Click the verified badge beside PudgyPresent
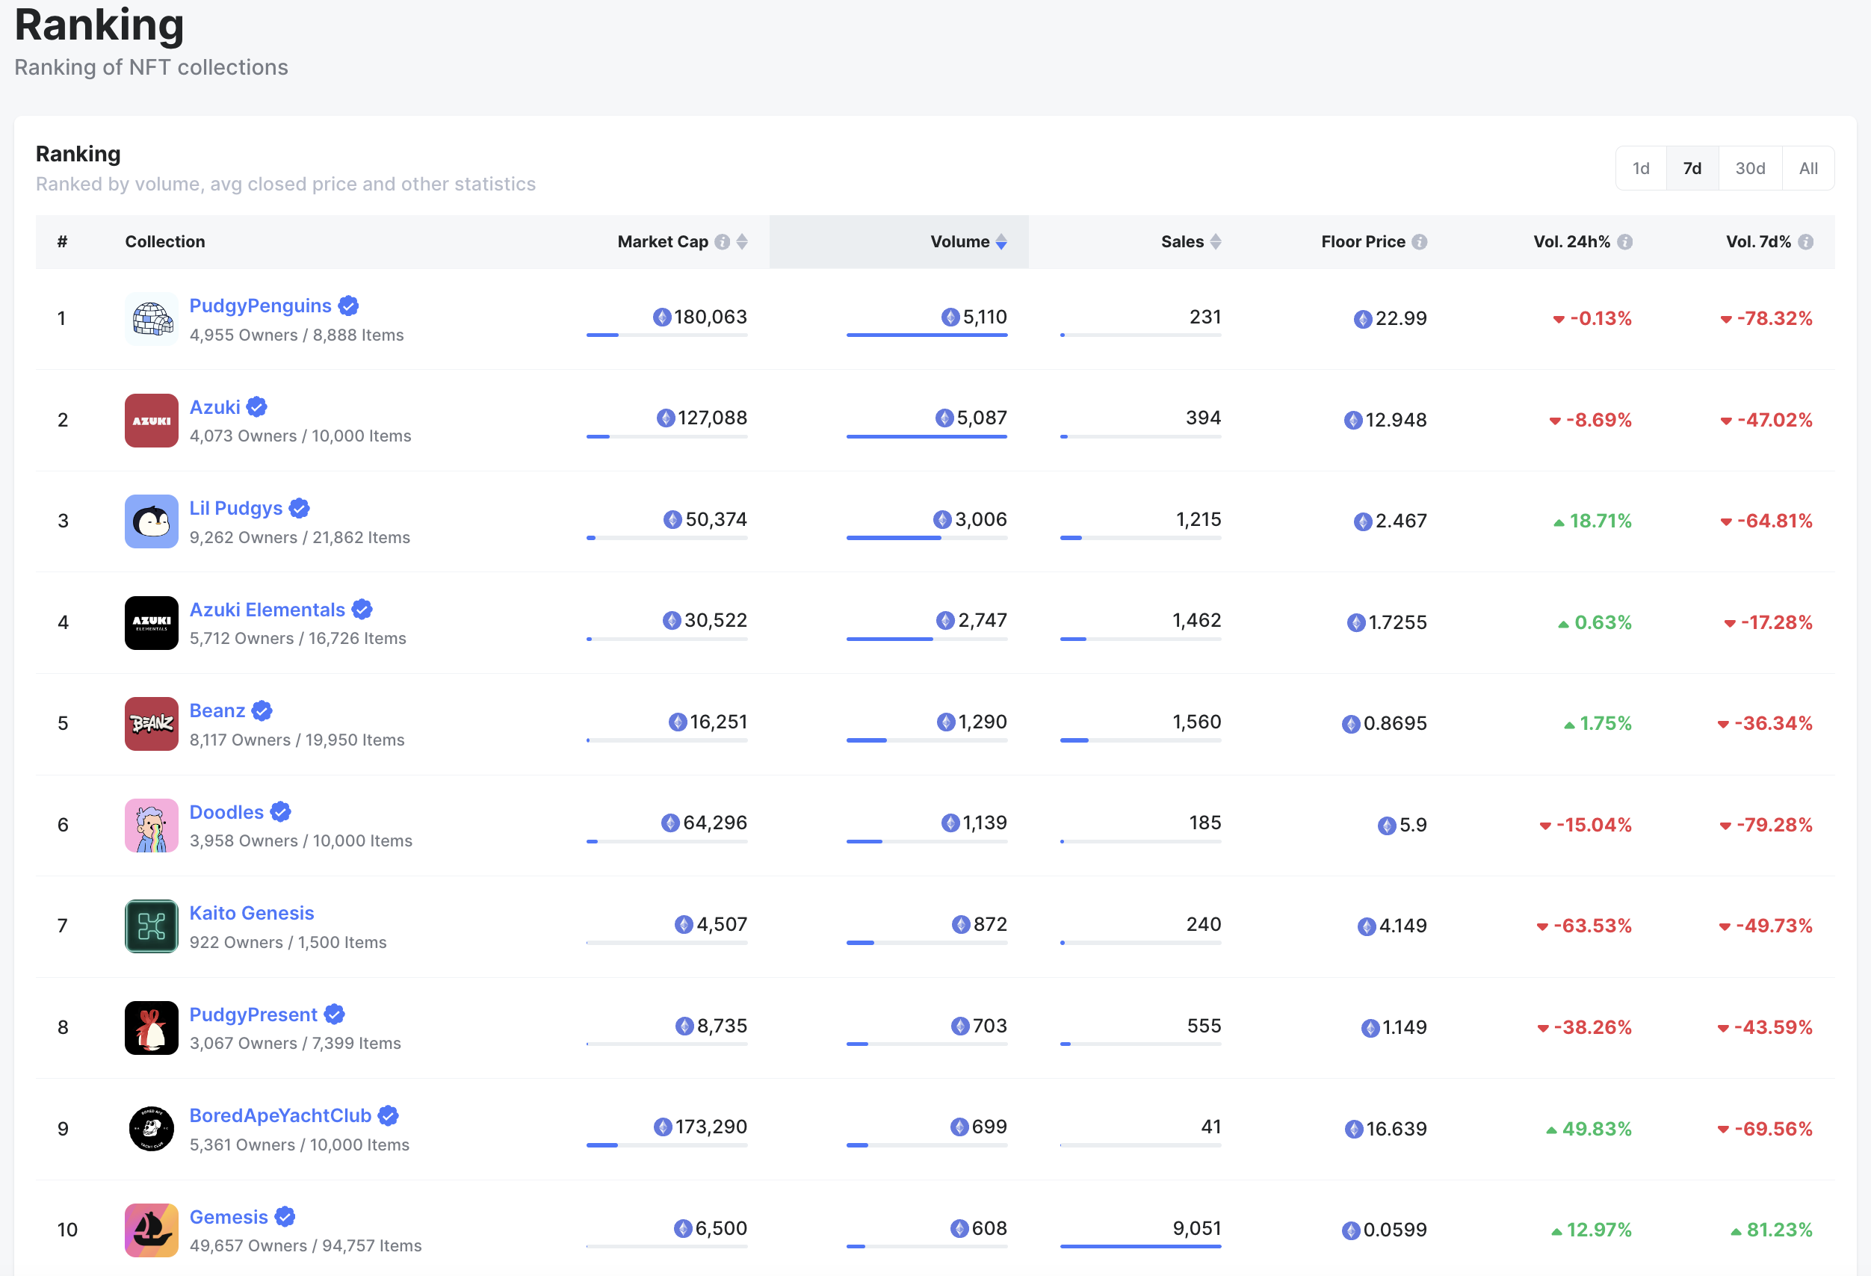This screenshot has width=1871, height=1276. point(334,1015)
